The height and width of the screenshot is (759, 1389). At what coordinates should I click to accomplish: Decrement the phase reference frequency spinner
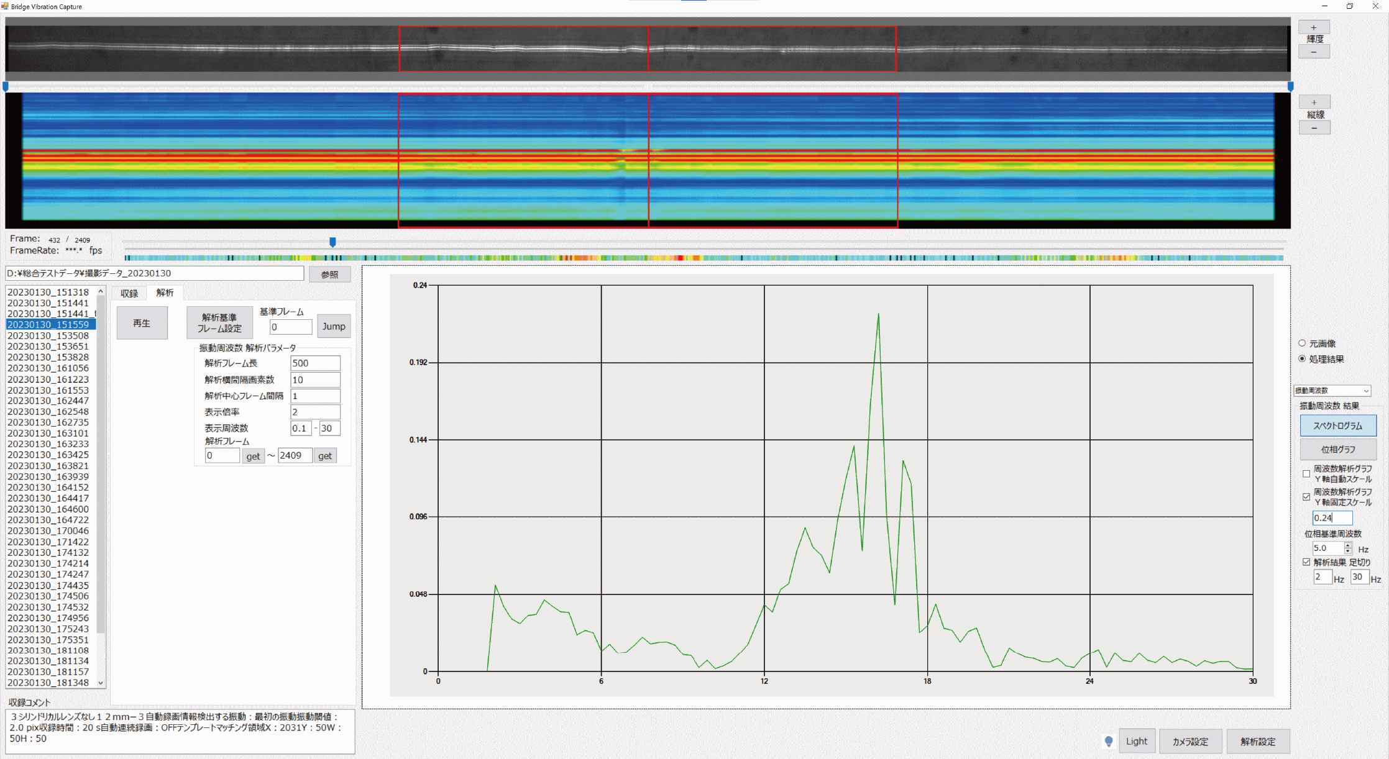1347,552
